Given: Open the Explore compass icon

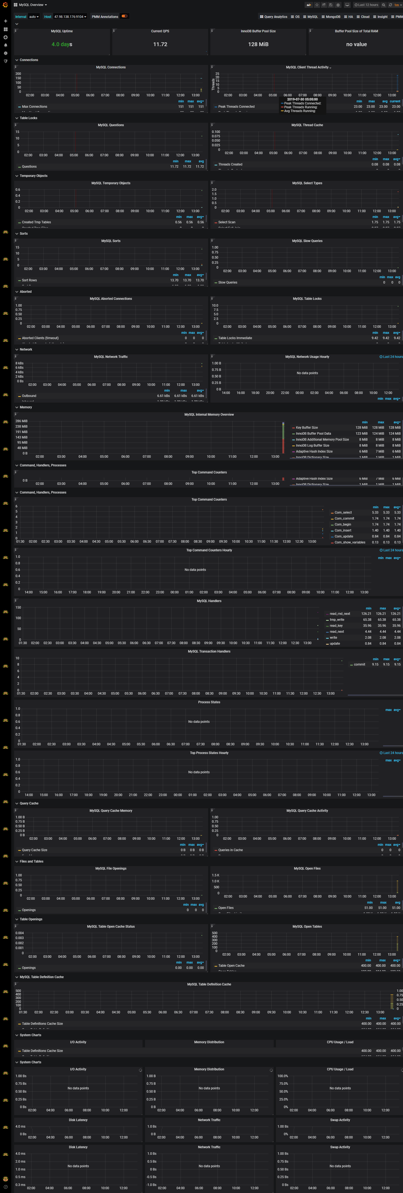Looking at the screenshot, I should point(5,37).
